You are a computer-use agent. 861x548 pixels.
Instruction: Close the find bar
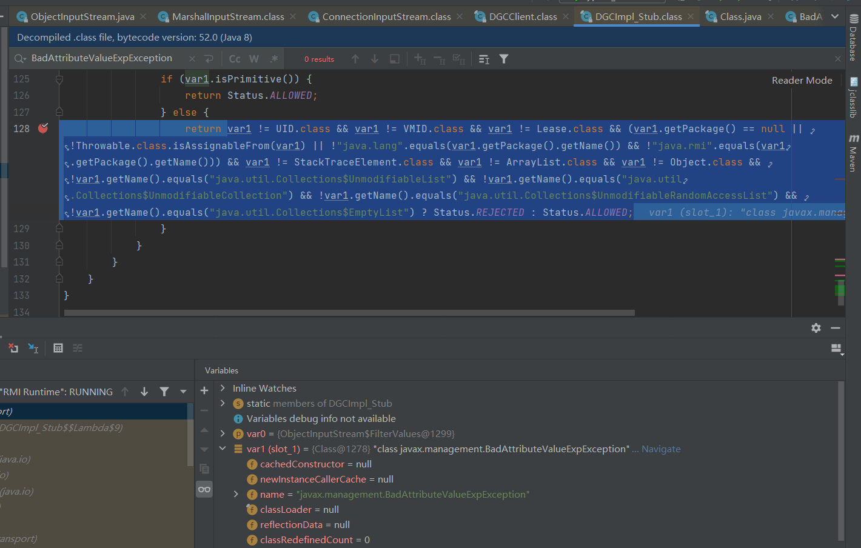click(x=838, y=59)
